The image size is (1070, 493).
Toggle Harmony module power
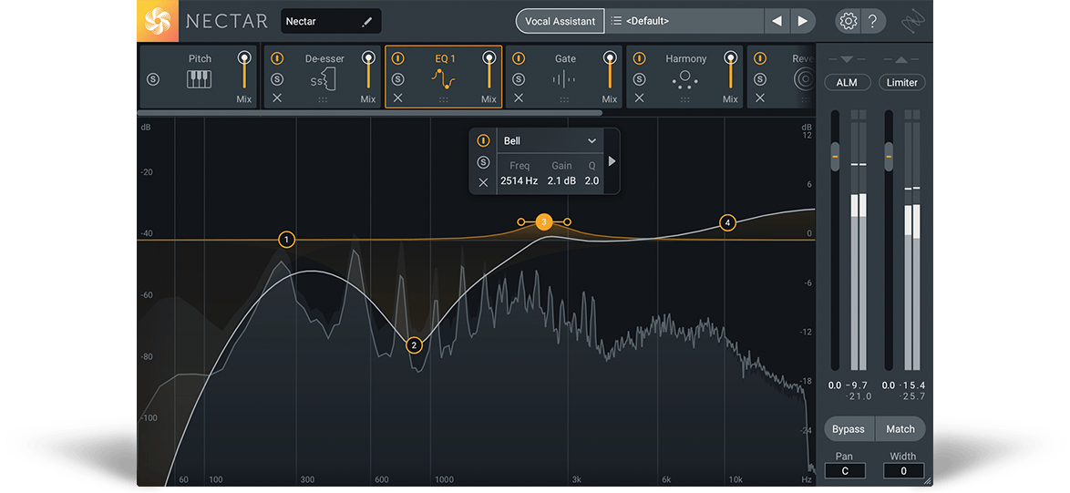click(x=640, y=58)
